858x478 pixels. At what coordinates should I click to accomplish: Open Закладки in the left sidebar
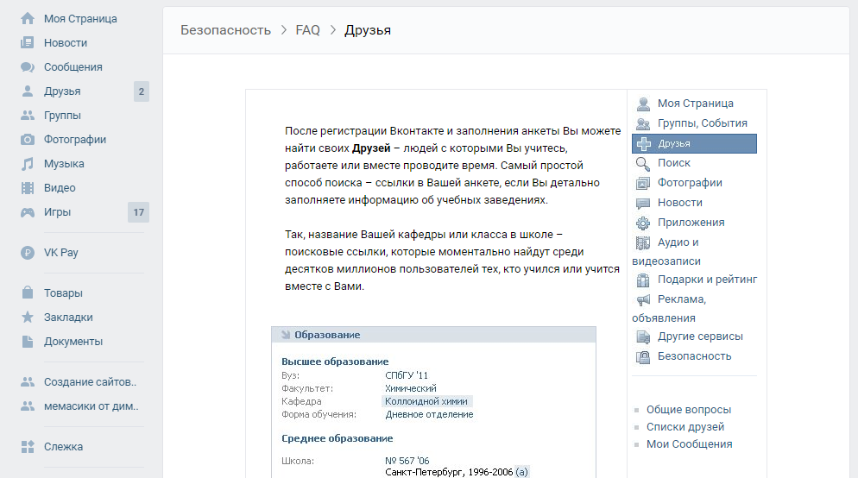[x=68, y=318]
